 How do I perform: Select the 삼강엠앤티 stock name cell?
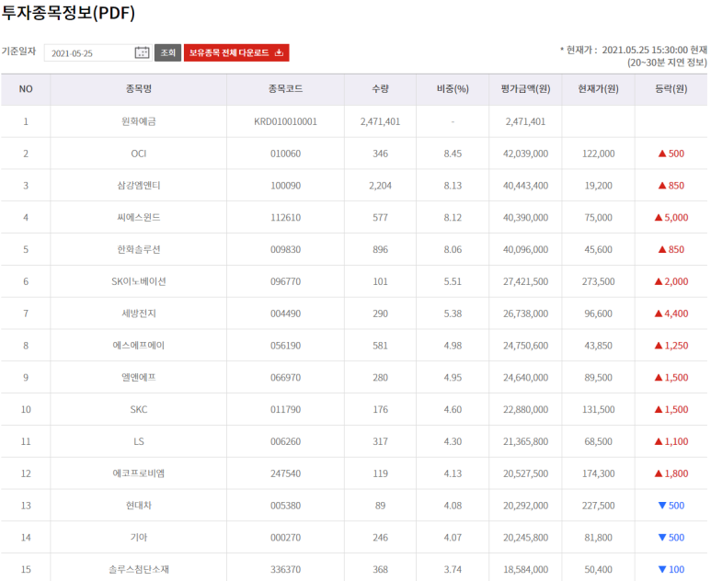click(139, 186)
